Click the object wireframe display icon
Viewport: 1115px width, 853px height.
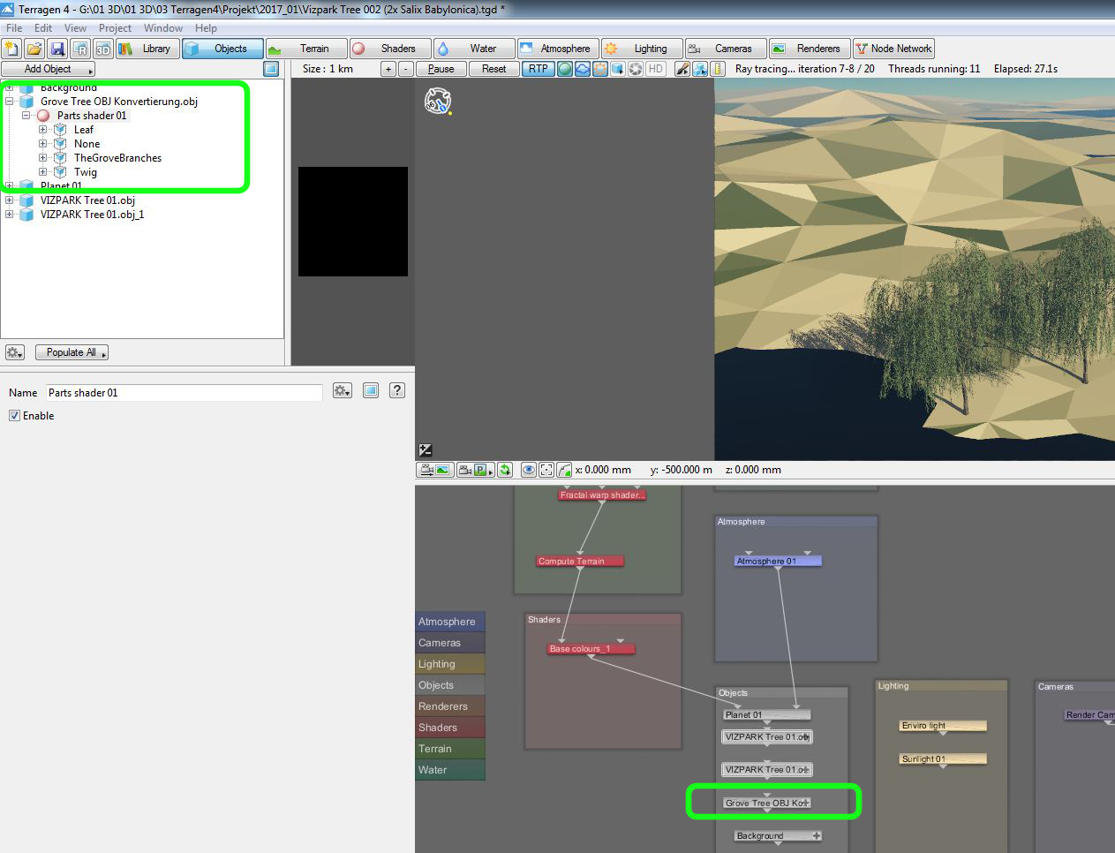tap(700, 69)
